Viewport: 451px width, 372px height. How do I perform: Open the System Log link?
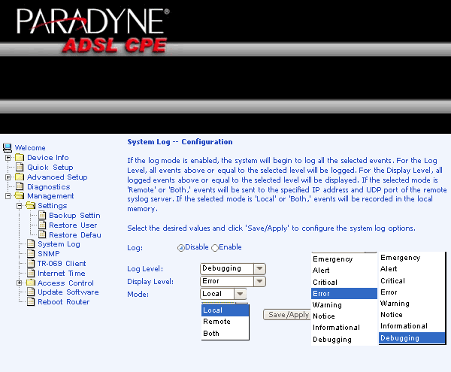(59, 244)
